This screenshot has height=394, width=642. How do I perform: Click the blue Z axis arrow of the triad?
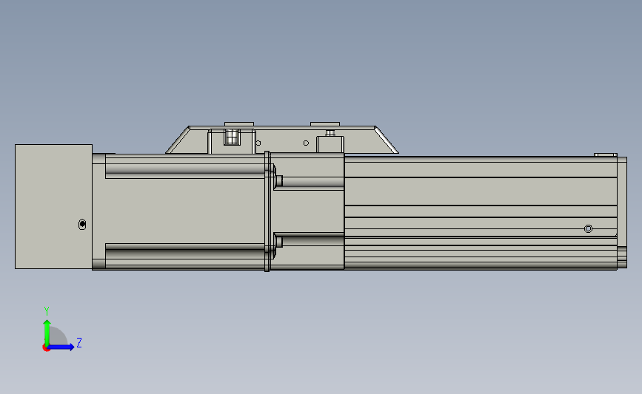pyautogui.click(x=60, y=347)
